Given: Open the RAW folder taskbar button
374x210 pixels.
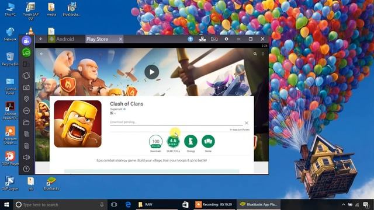Looking at the screenshot, I should [157, 205].
